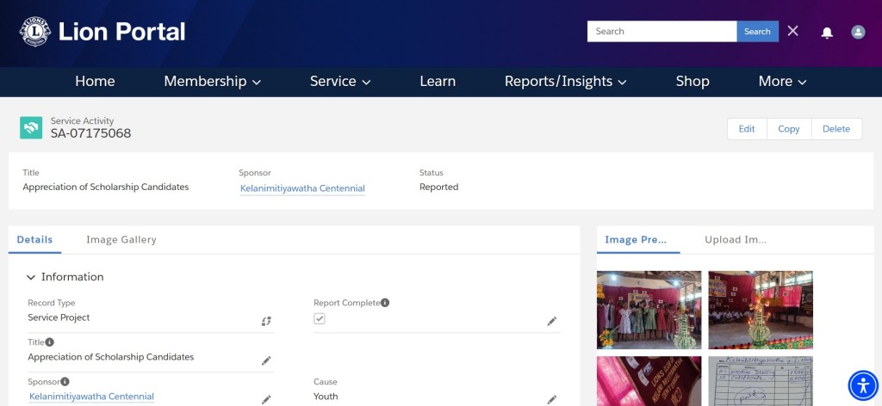Expand the More menu
This screenshot has height=406, width=882.
(782, 82)
